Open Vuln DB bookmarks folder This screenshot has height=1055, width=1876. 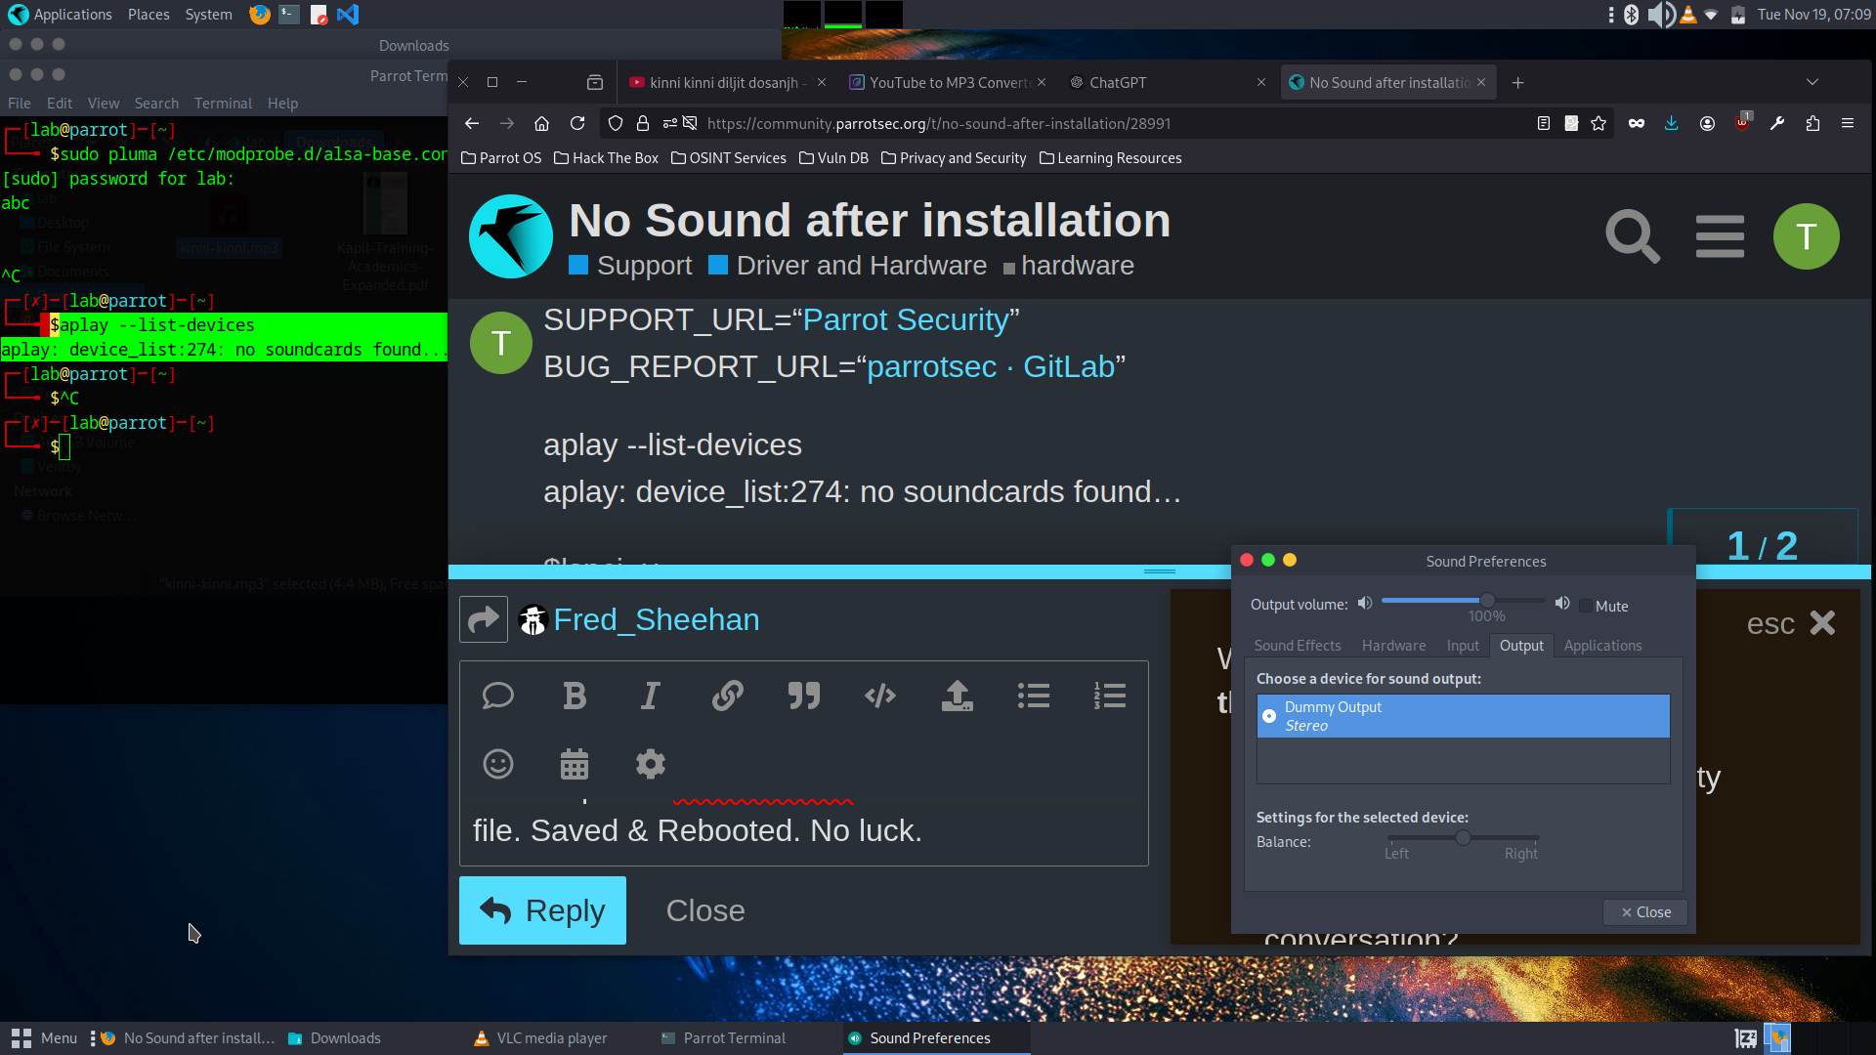coord(833,158)
